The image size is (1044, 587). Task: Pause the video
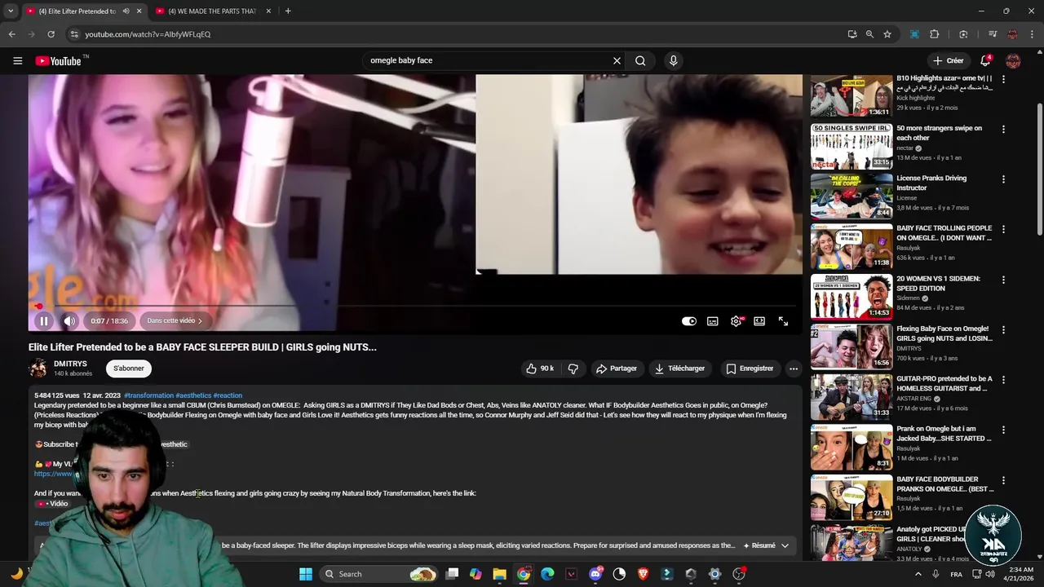click(x=44, y=321)
